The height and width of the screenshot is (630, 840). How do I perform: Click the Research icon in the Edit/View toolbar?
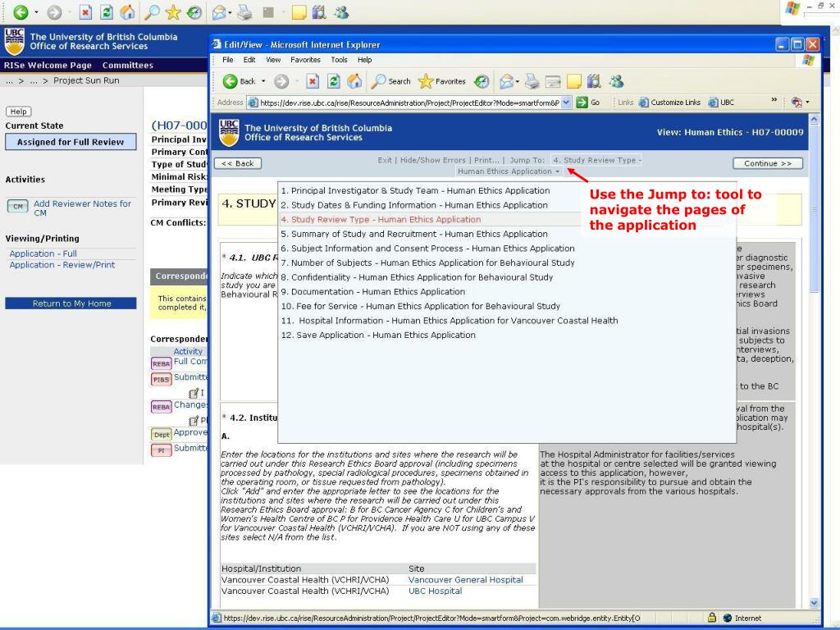click(x=594, y=81)
